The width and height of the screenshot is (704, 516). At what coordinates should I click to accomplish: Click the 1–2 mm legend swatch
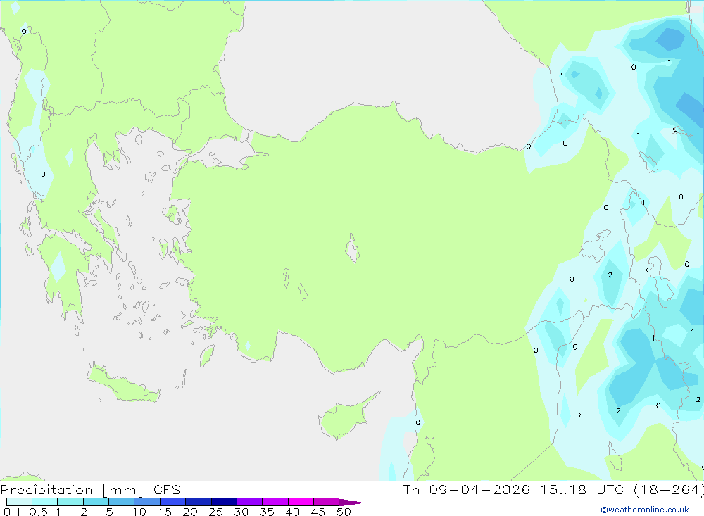pos(70,502)
